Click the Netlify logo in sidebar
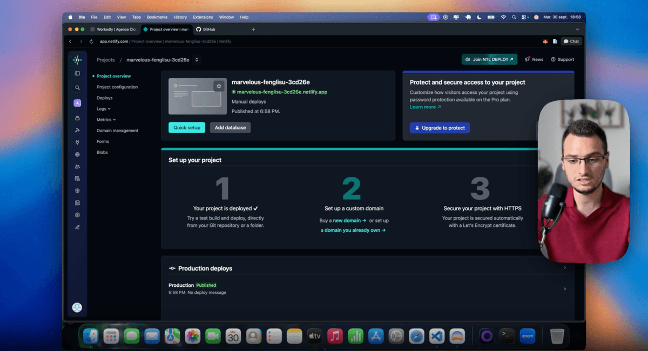Screen dimensions: 648x351 (x=77, y=60)
